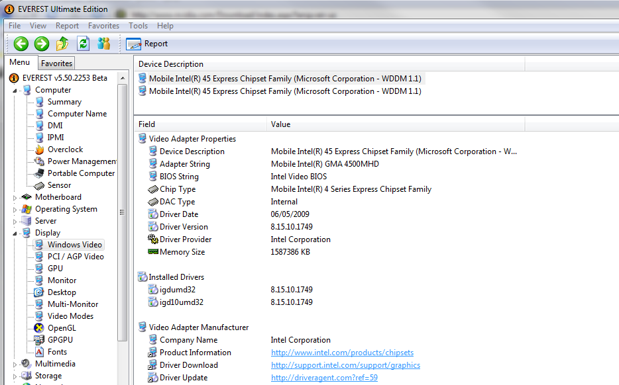The width and height of the screenshot is (619, 385).
Task: Click the Storage drive icon
Action: tap(27, 376)
